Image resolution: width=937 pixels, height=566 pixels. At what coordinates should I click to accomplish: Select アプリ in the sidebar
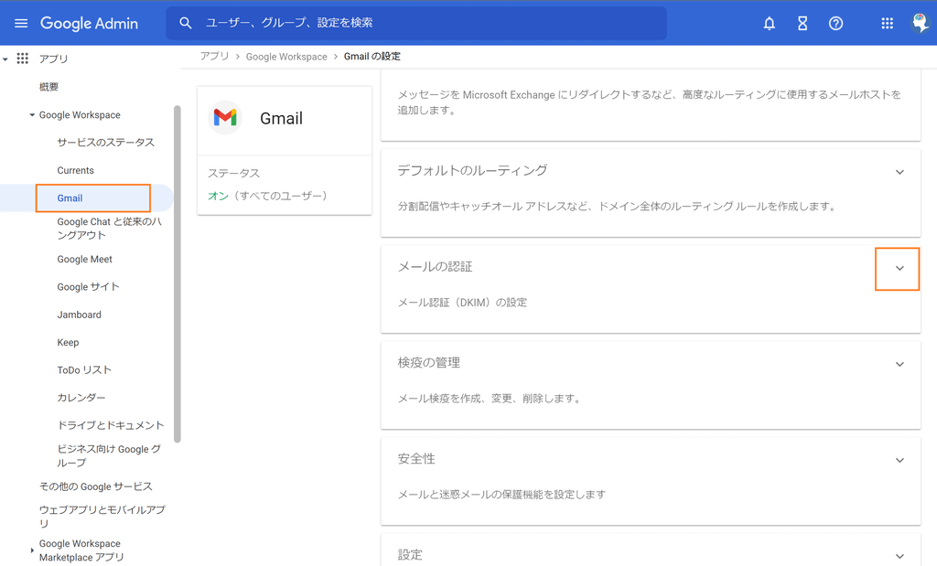pyautogui.click(x=54, y=59)
